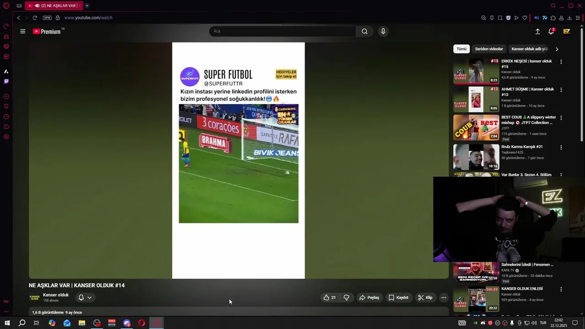Screen dimensions: 585x329
Task: Toggle the ad blocker shield icon
Action: tap(508, 18)
